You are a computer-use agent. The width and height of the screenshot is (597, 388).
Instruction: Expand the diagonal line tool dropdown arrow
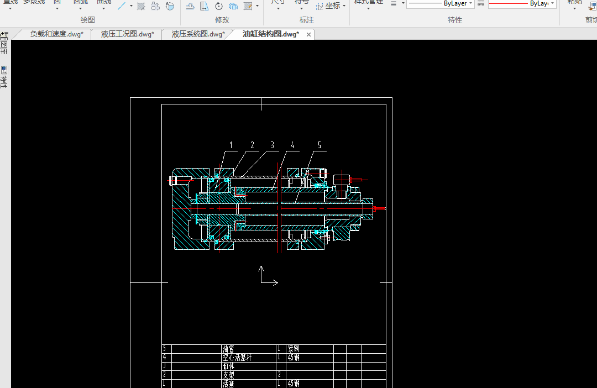[x=131, y=6]
